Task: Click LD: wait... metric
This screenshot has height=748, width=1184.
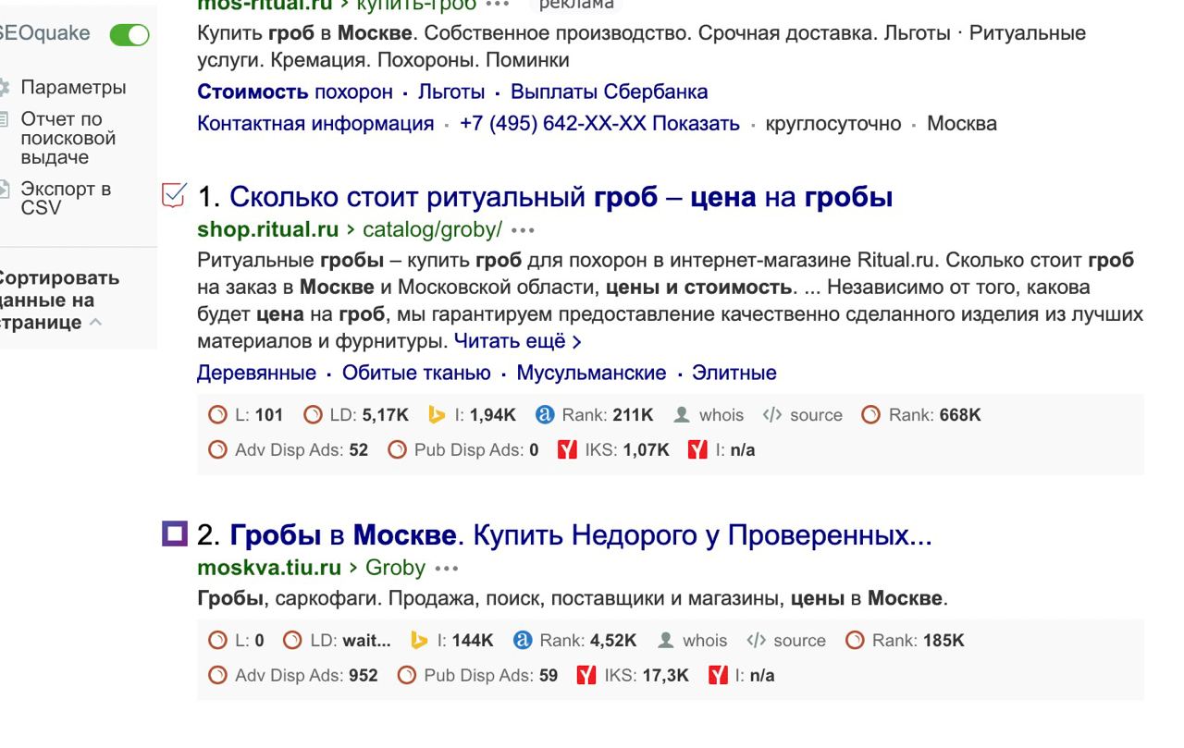Action: (338, 640)
